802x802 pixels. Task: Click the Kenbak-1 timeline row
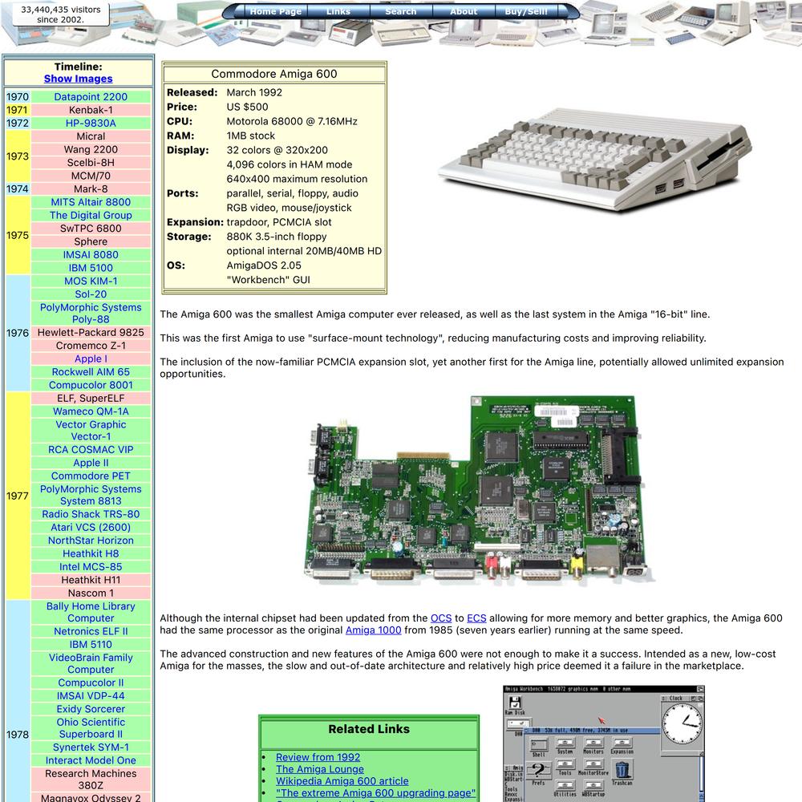pos(91,110)
